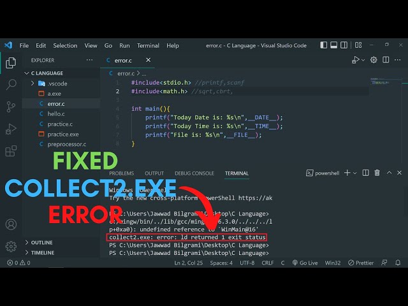
Task: Open a.exe in the explorer
Action: click(61, 94)
